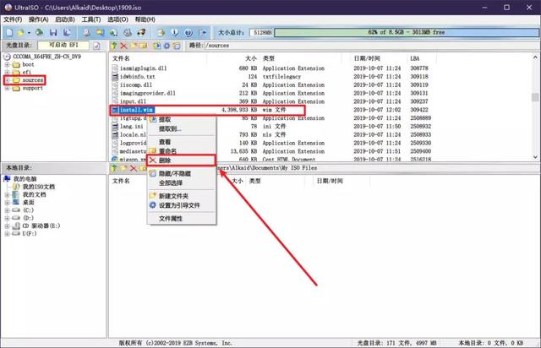541x348 pixels.
Task: Choose 删除 in the context menu
Action: coord(182,160)
